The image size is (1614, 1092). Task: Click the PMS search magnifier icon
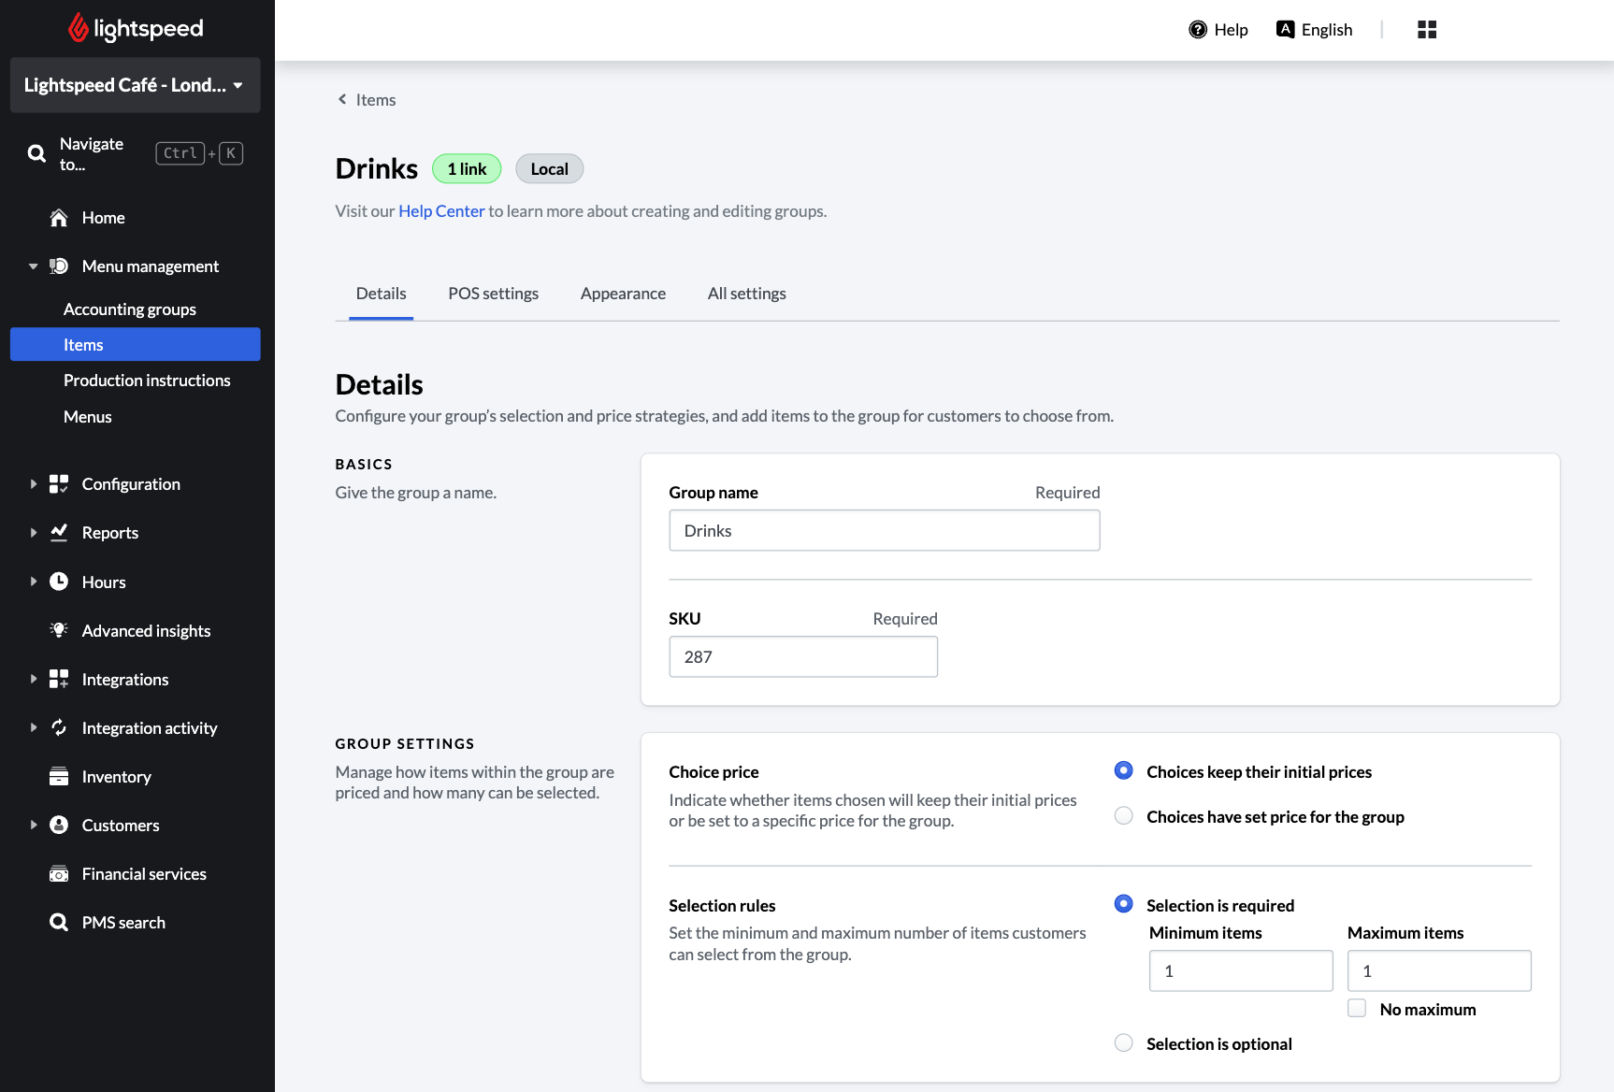[x=59, y=923]
